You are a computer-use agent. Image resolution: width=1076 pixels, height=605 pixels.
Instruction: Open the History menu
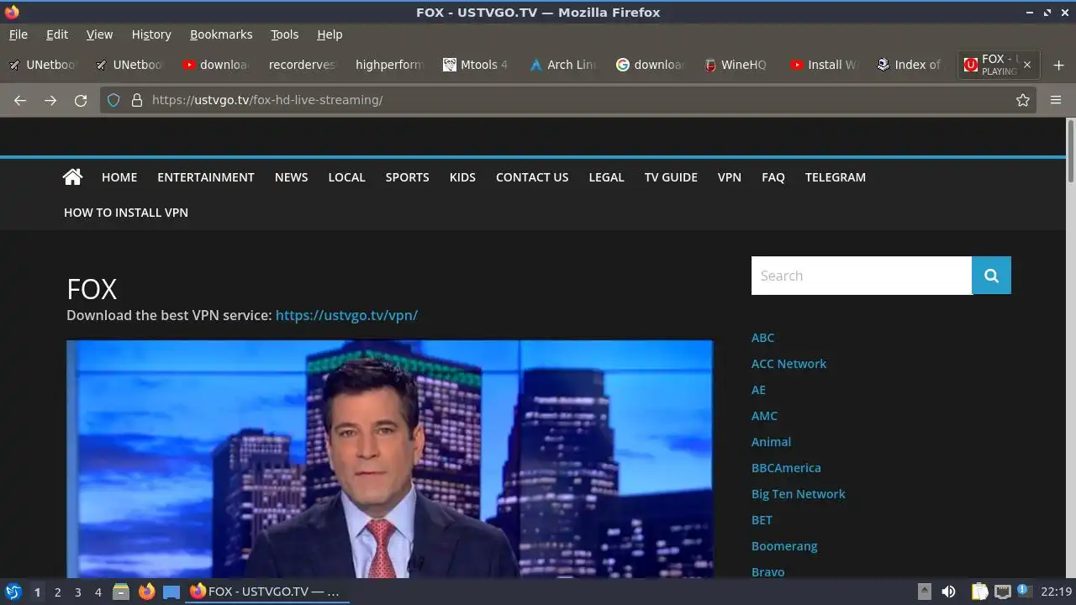click(151, 34)
